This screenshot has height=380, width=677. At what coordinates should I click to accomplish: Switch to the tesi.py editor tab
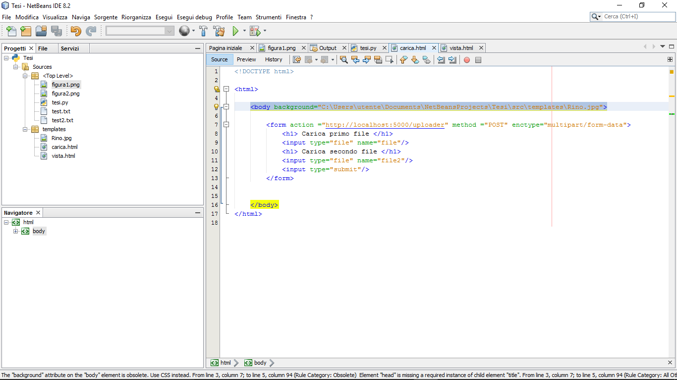368,48
